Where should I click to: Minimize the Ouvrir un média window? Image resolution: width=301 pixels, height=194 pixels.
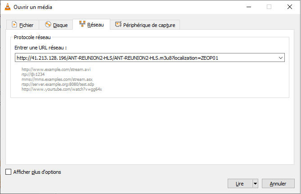249,7
